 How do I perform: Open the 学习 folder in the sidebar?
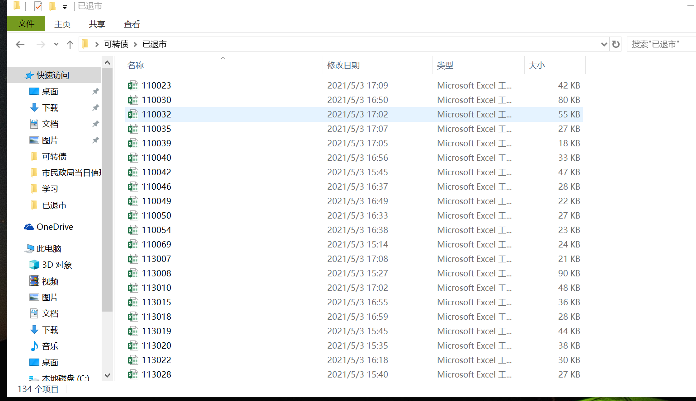click(x=50, y=189)
